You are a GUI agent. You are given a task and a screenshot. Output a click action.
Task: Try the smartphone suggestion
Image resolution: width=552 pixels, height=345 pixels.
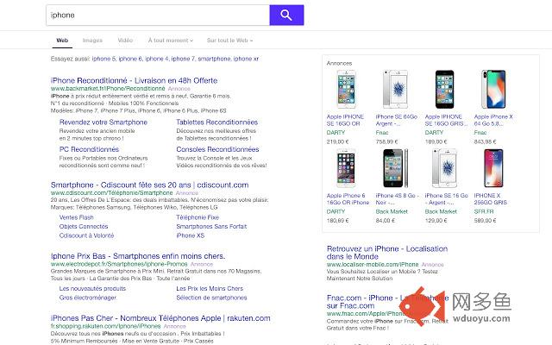coord(215,59)
